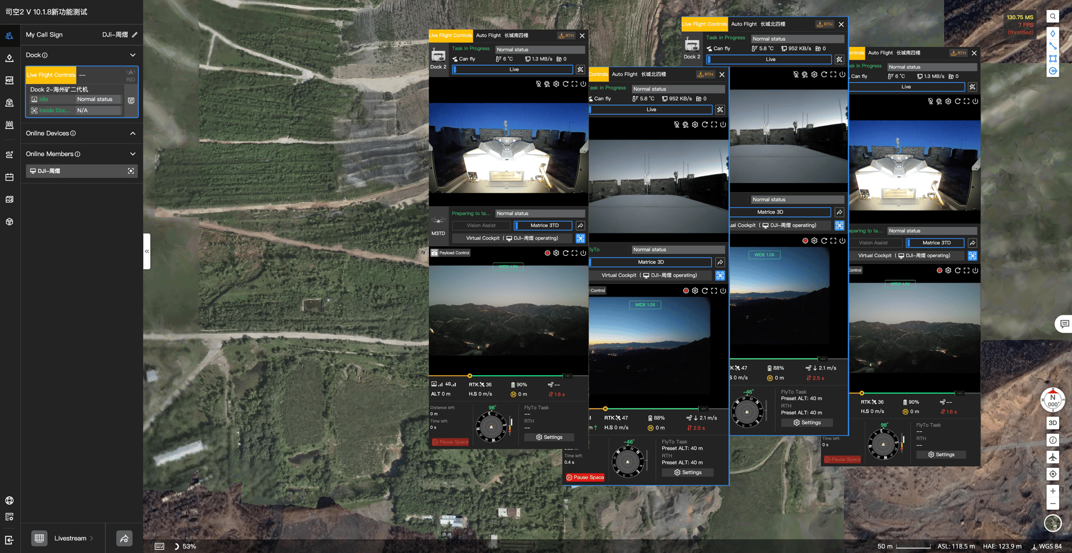Collapse the Online Members section

[x=132, y=153]
